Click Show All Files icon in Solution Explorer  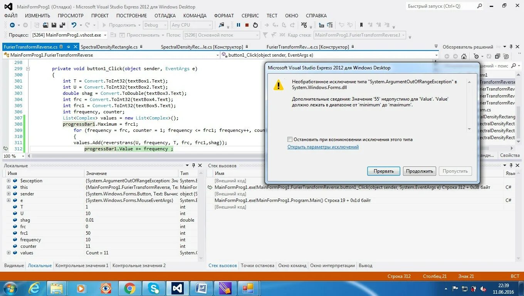505,56
